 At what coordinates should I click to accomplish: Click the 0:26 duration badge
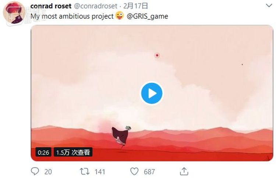pyautogui.click(x=43, y=152)
